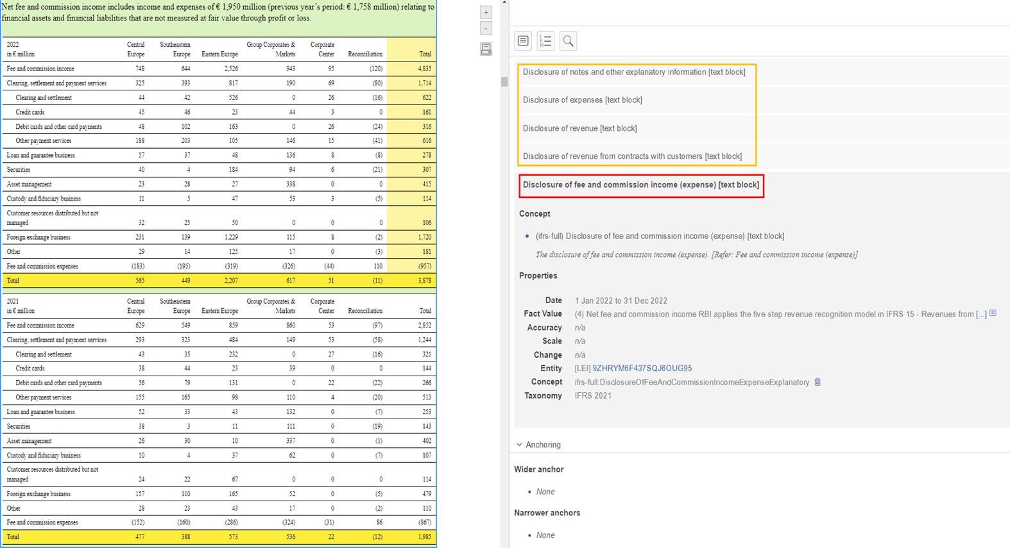Open the fact details panel icon
The height and width of the screenshot is (548, 1010).
(x=523, y=41)
